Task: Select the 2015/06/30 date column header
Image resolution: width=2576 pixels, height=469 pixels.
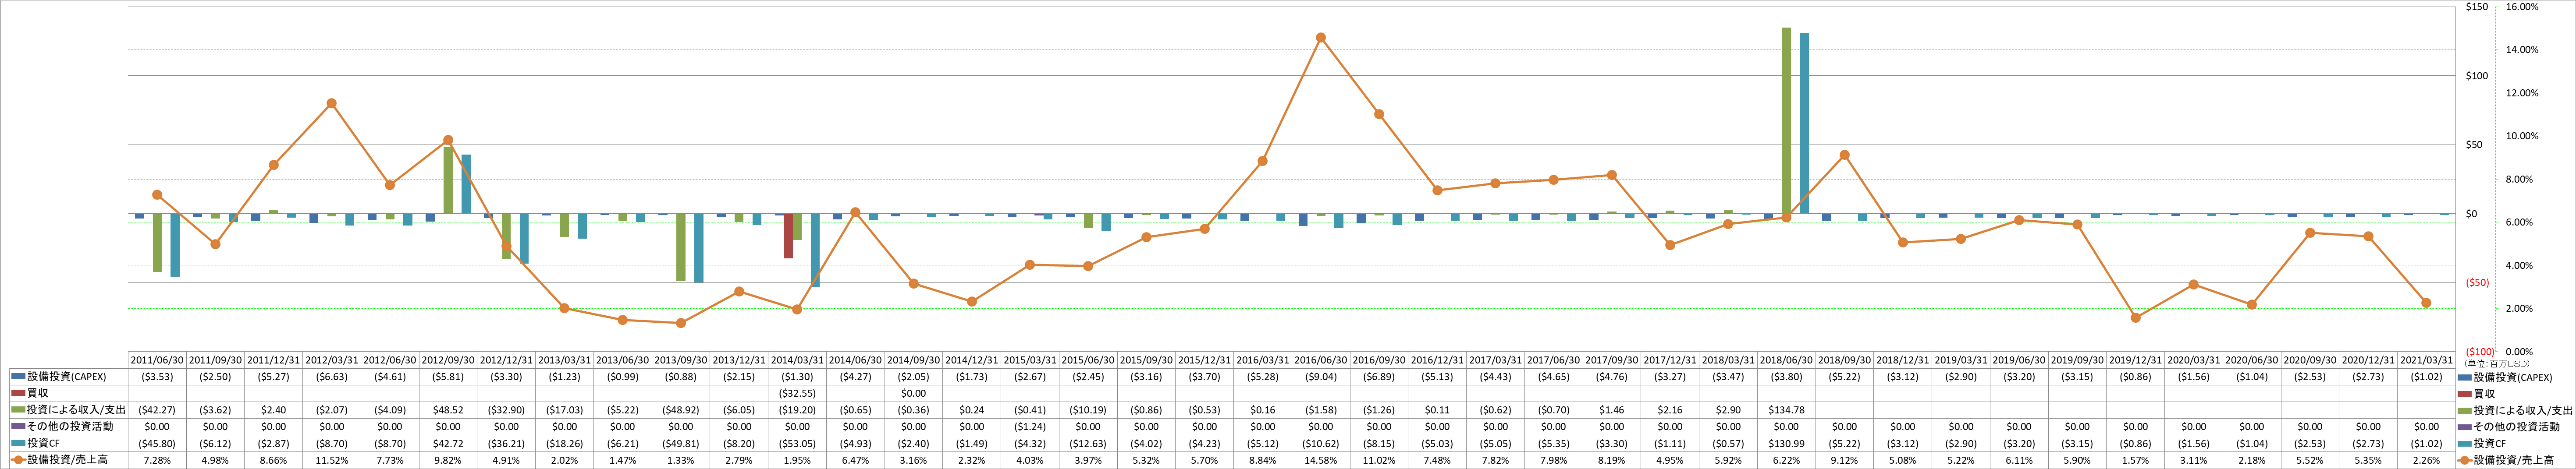Action: [x=1088, y=360]
